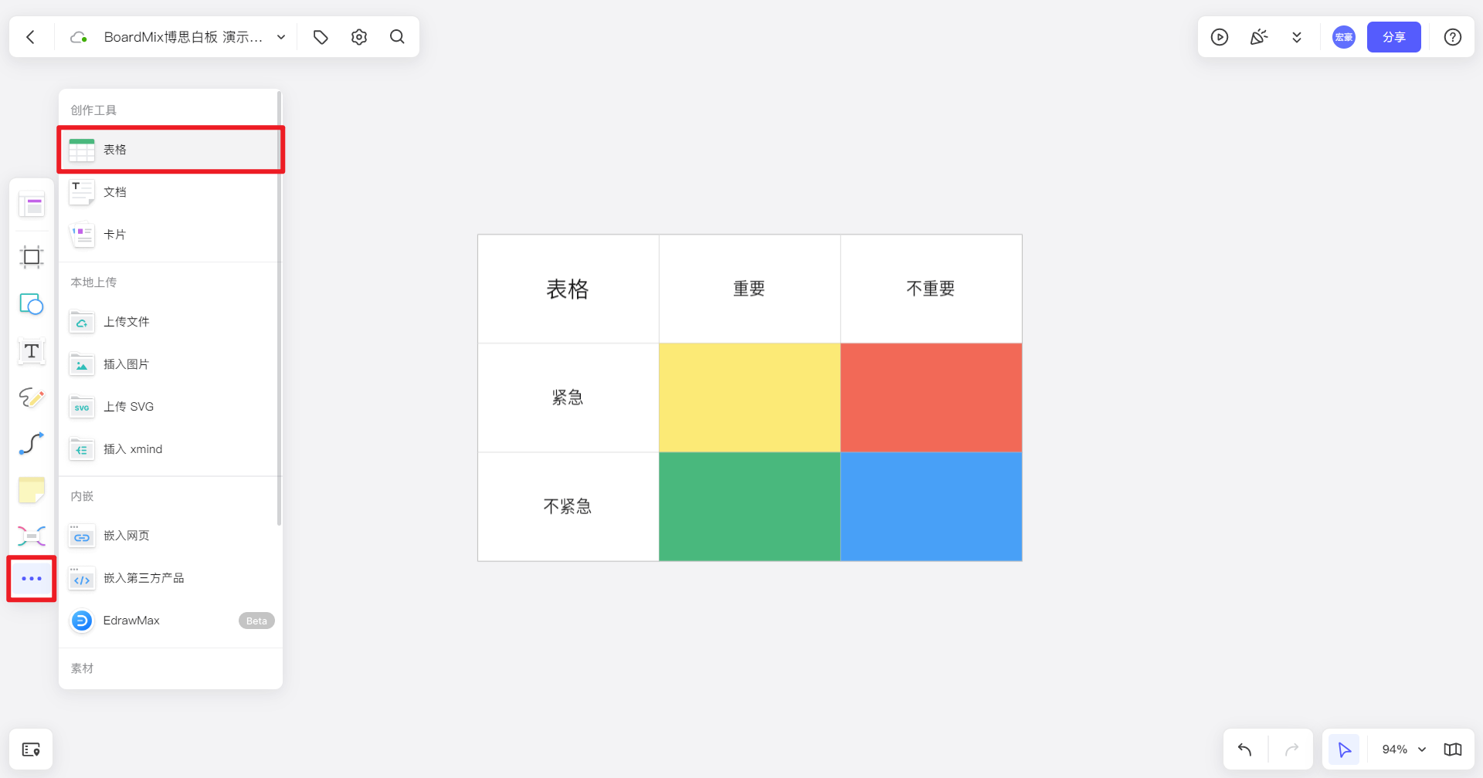1483x778 pixels.
Task: Select the cursor pointer mode
Action: click(x=1344, y=749)
